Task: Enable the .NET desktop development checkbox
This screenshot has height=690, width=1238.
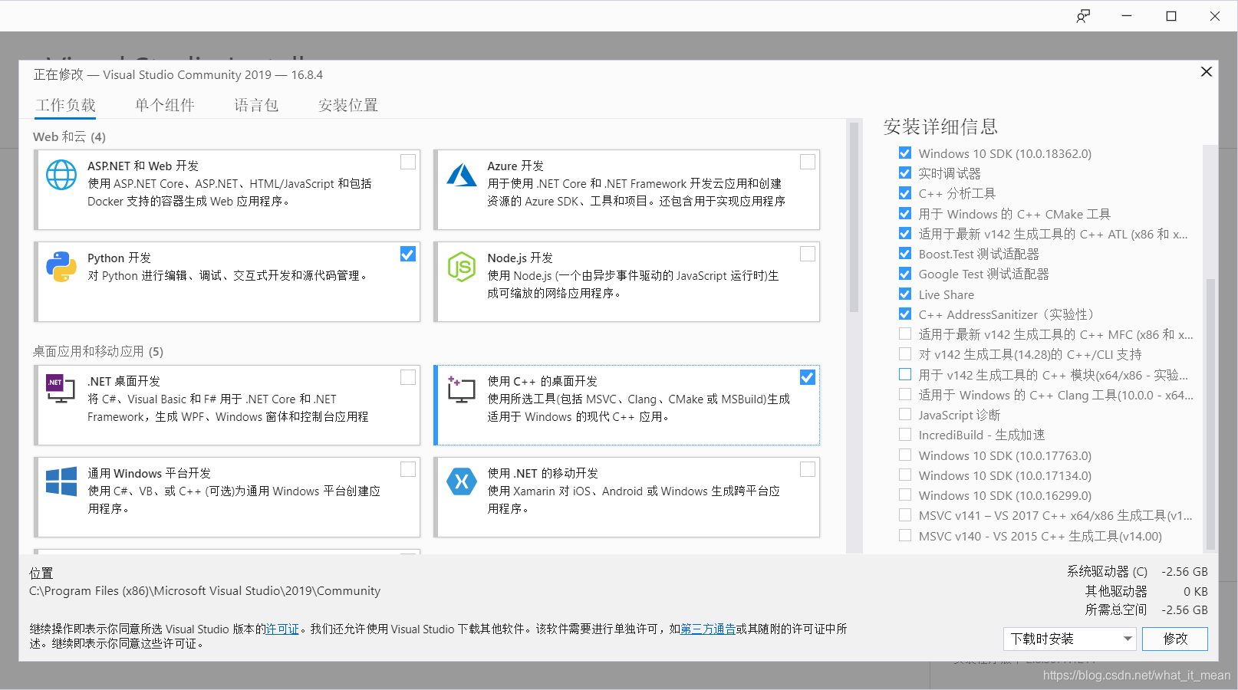Action: (408, 377)
